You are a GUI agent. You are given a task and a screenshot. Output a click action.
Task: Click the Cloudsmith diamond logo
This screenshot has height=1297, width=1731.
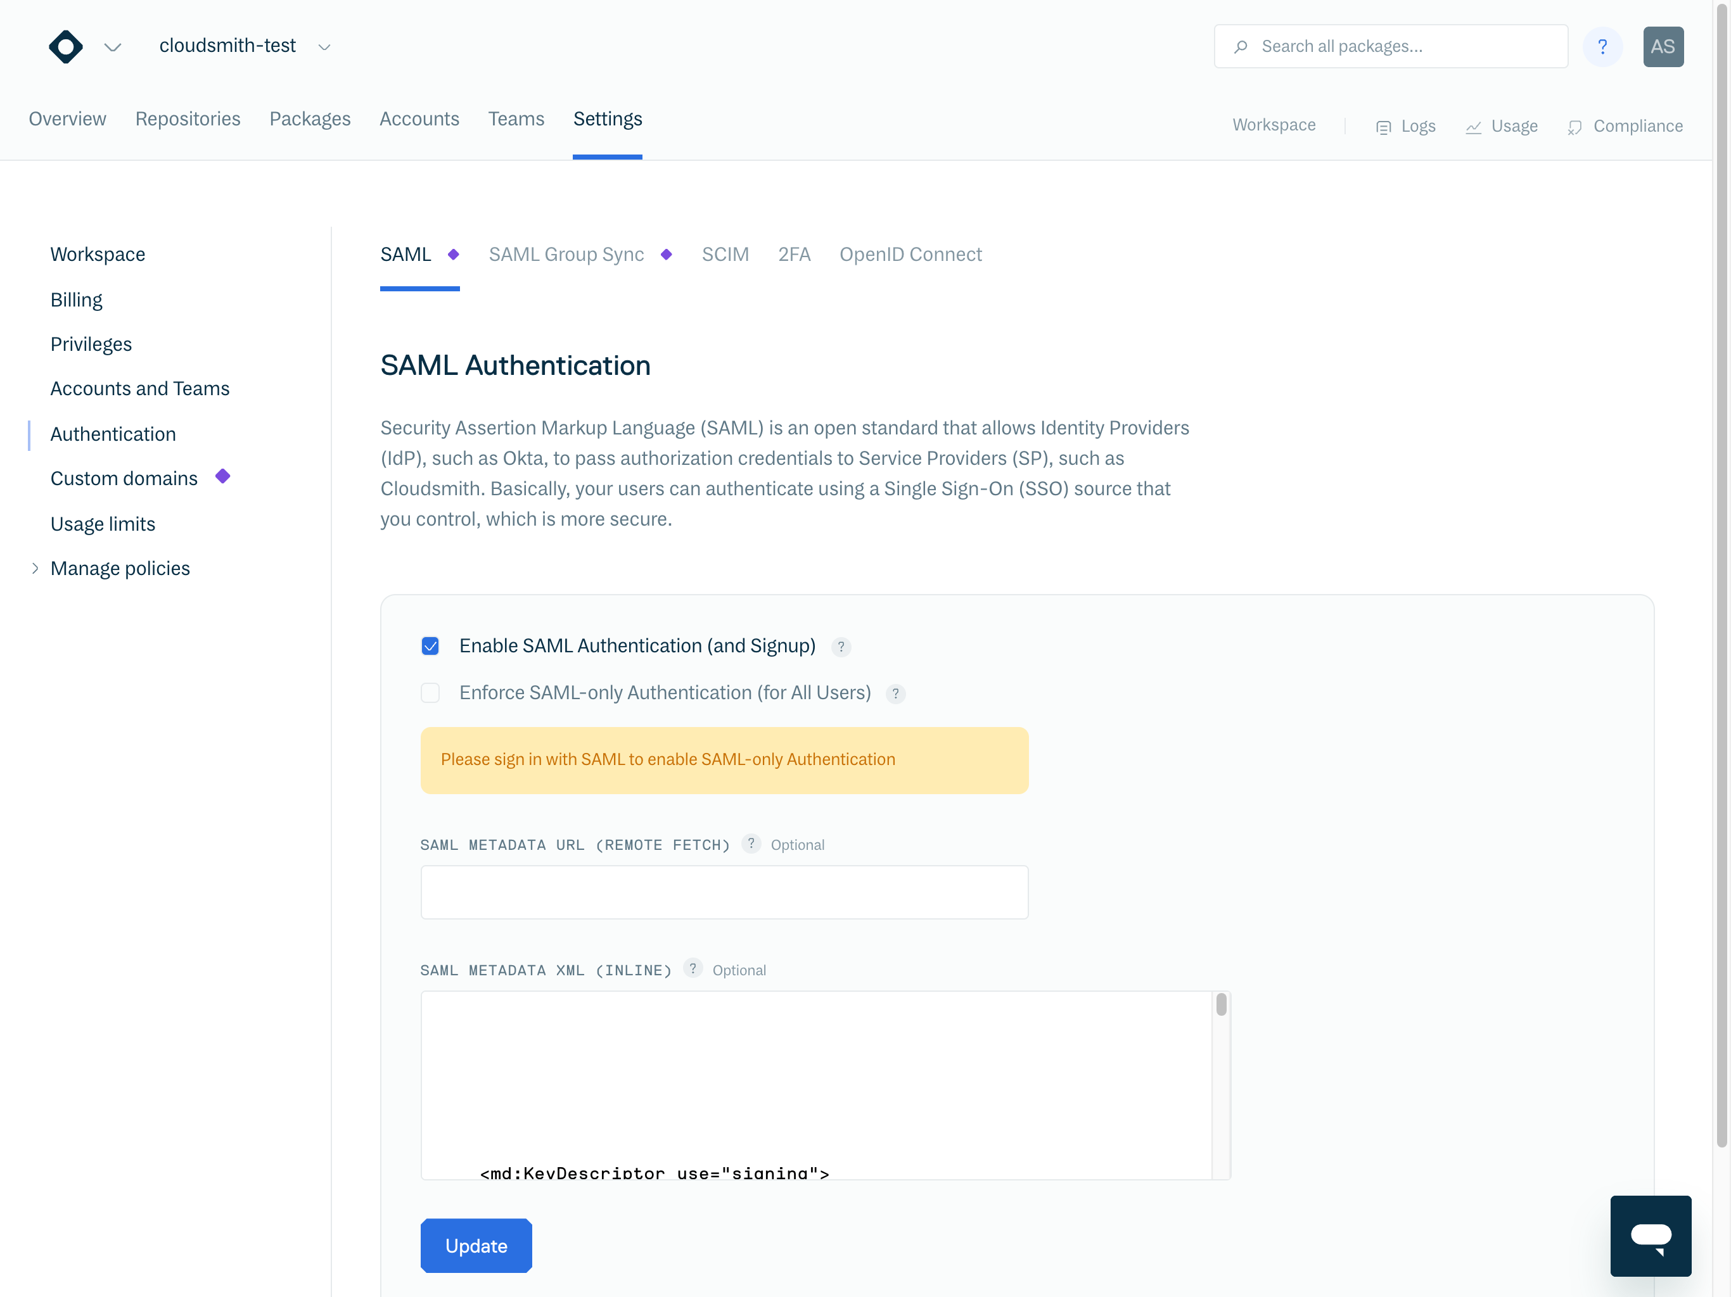66,47
